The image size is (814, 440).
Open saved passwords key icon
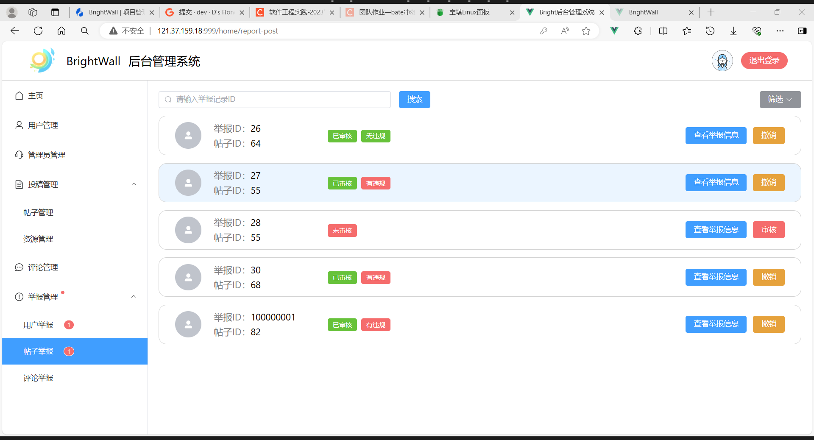[544, 31]
